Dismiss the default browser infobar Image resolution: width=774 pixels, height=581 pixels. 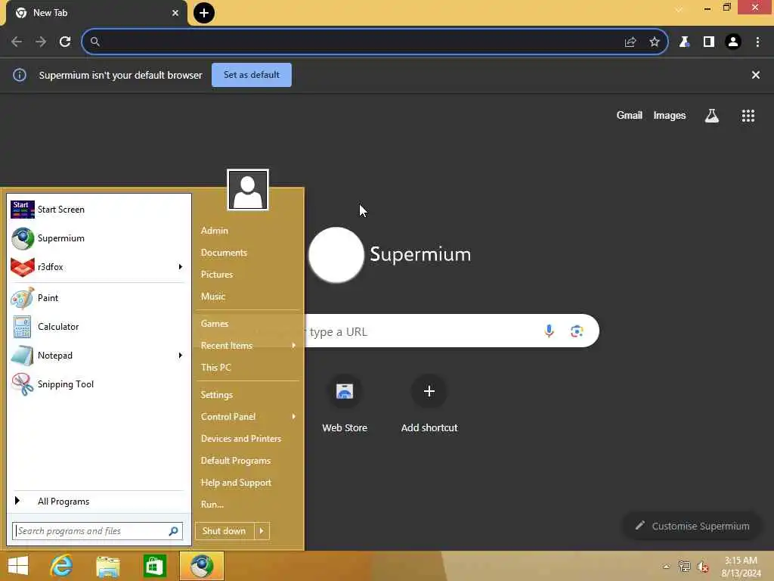tap(756, 75)
